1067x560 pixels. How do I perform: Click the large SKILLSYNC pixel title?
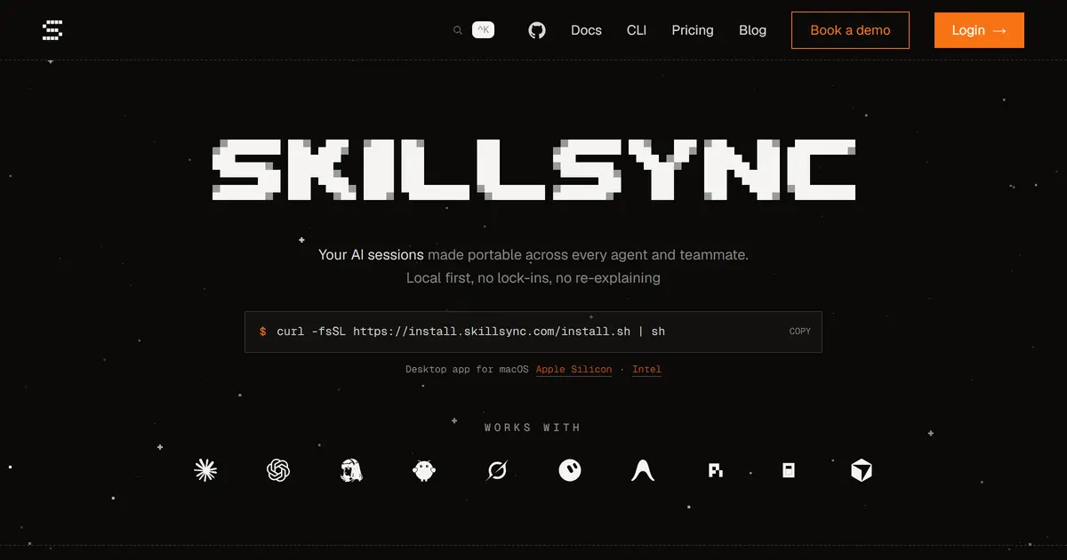pos(533,169)
